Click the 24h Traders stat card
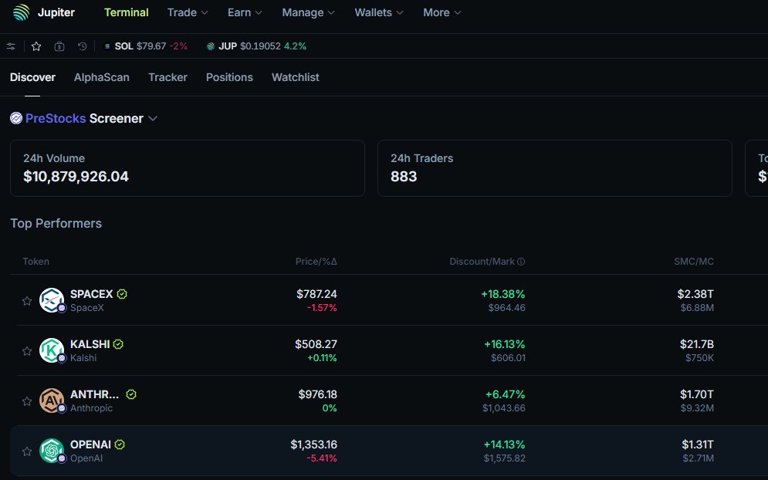The width and height of the screenshot is (768, 480). point(554,168)
